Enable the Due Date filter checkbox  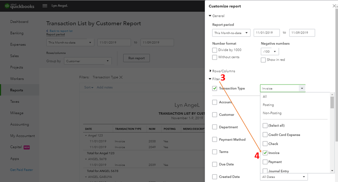(x=214, y=164)
